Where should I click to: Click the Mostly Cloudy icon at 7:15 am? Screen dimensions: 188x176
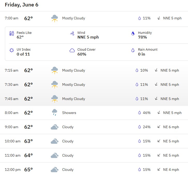(55, 70)
